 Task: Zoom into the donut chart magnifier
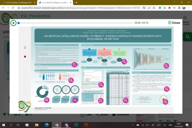point(47,100)
